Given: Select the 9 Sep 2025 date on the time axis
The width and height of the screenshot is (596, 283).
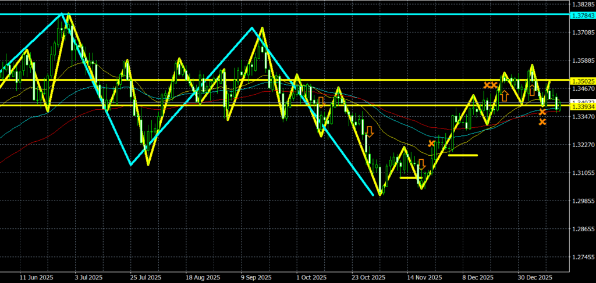Looking at the screenshot, I should [256, 278].
